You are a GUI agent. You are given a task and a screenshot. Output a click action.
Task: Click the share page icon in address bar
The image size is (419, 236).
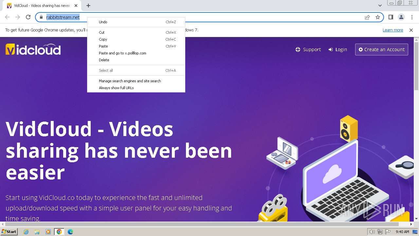(x=367, y=17)
